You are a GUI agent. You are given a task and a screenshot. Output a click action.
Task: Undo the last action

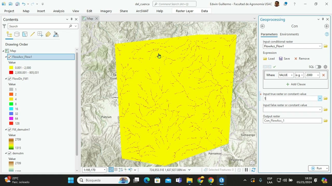(24, 4)
